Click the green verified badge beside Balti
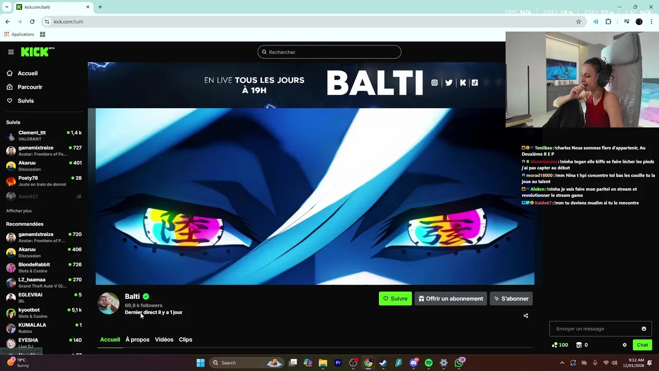Viewport: 659px width, 371px height. (x=146, y=296)
